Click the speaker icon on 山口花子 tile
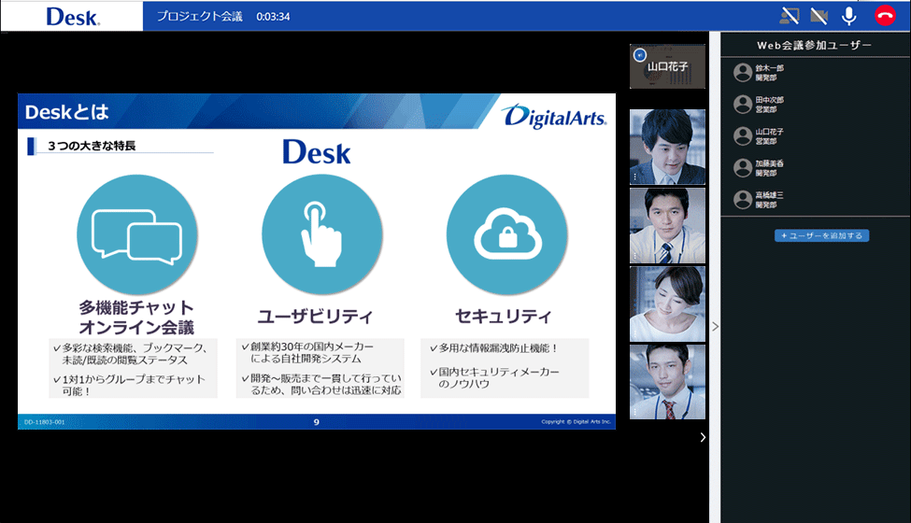911x523 pixels. point(640,56)
